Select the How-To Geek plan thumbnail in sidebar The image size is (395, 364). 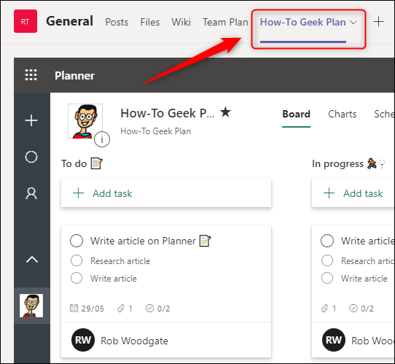[31, 306]
